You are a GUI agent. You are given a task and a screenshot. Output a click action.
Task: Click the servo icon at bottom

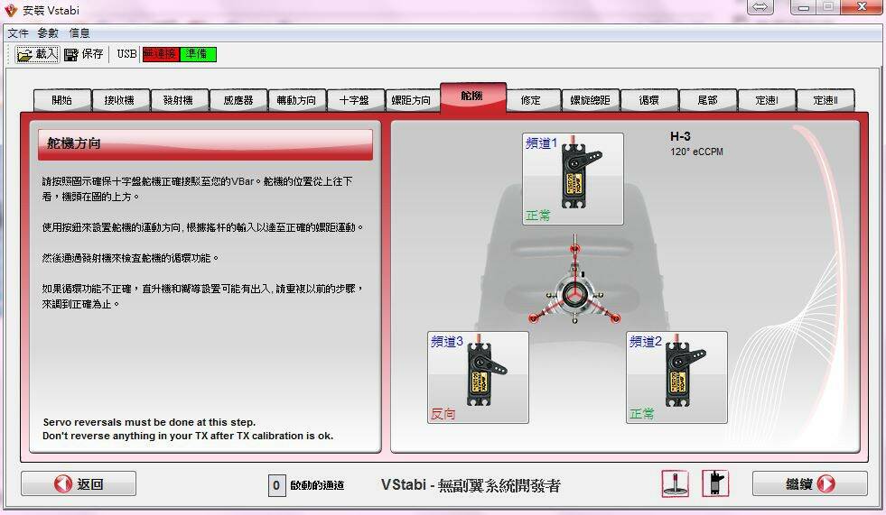click(715, 484)
